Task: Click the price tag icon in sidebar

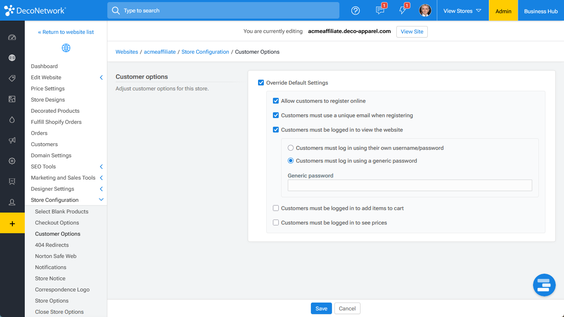Action: pyautogui.click(x=12, y=78)
